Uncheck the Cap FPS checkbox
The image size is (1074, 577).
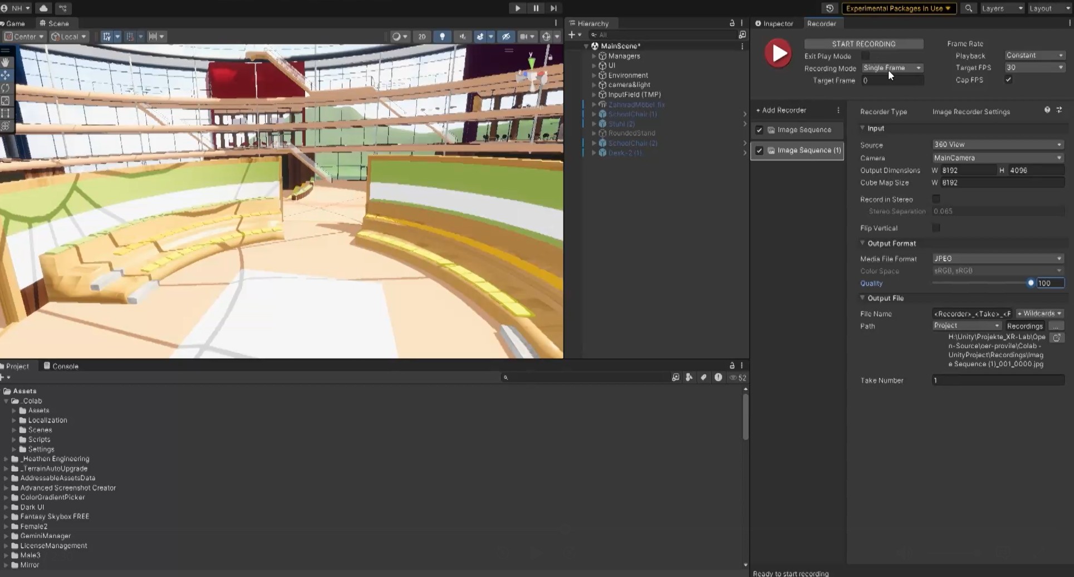[x=1008, y=80]
